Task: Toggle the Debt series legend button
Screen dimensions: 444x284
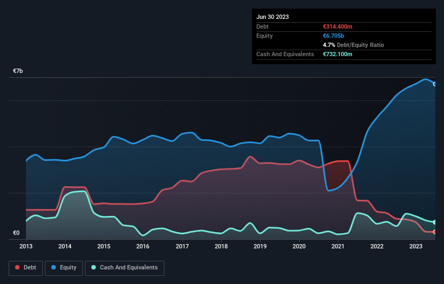Action: coord(26,268)
